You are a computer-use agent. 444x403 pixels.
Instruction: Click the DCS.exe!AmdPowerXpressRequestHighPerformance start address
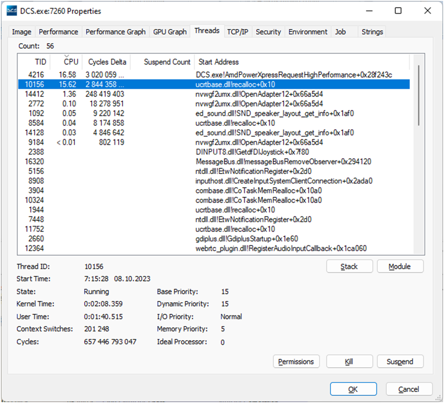(x=294, y=75)
